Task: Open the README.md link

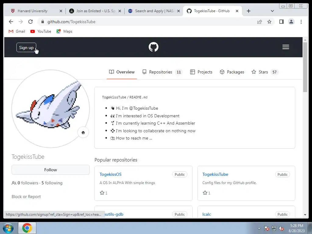Action: pos(139,97)
